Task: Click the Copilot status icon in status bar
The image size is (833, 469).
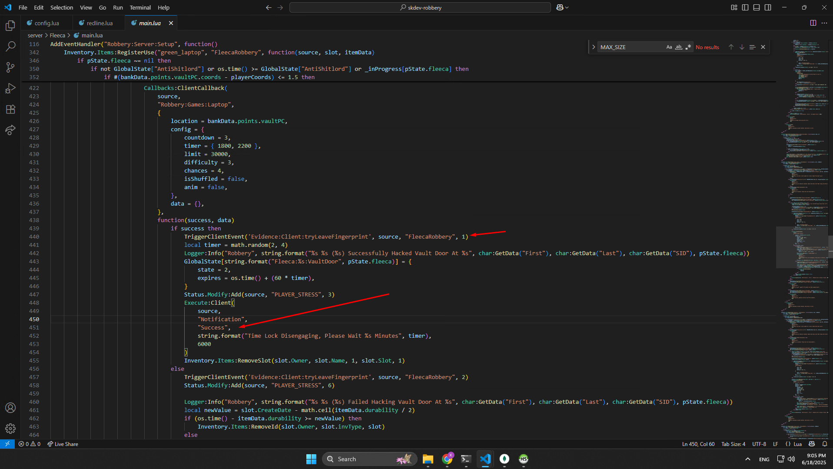Action: 812,444
